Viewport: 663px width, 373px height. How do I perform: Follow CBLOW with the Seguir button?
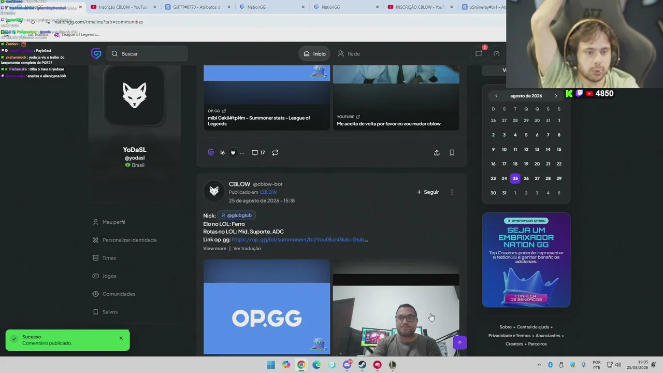click(428, 192)
